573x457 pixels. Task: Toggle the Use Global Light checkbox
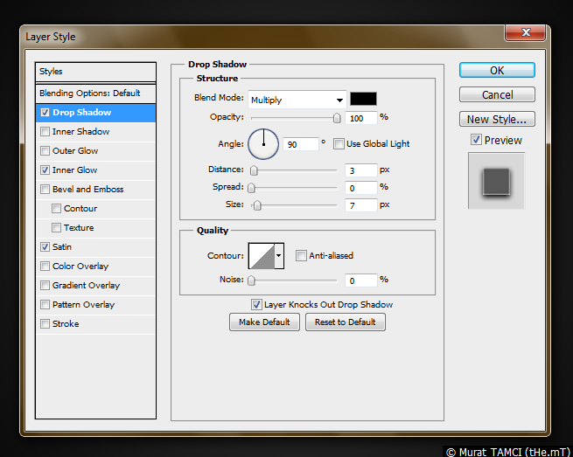tap(339, 143)
